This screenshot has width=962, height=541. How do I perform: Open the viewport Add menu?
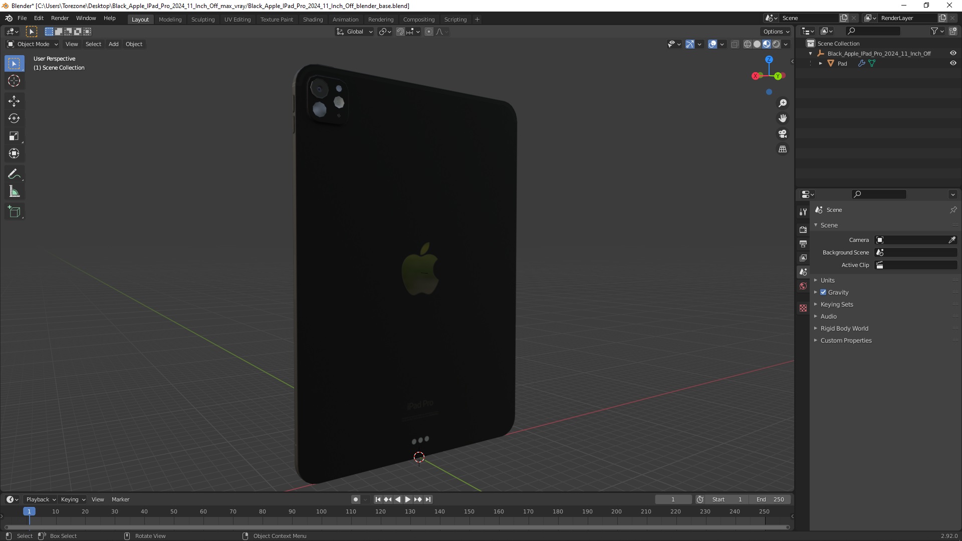(x=114, y=44)
